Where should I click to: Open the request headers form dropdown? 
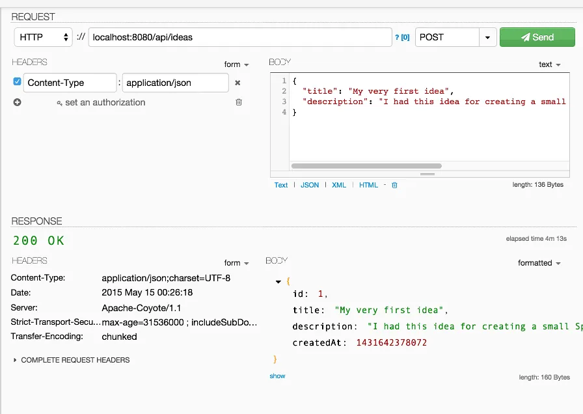[237, 64]
